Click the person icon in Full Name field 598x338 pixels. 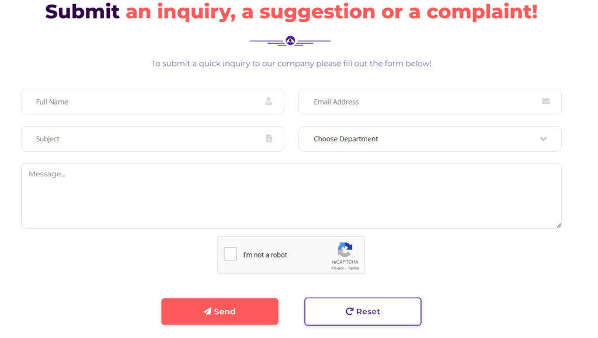[269, 102]
